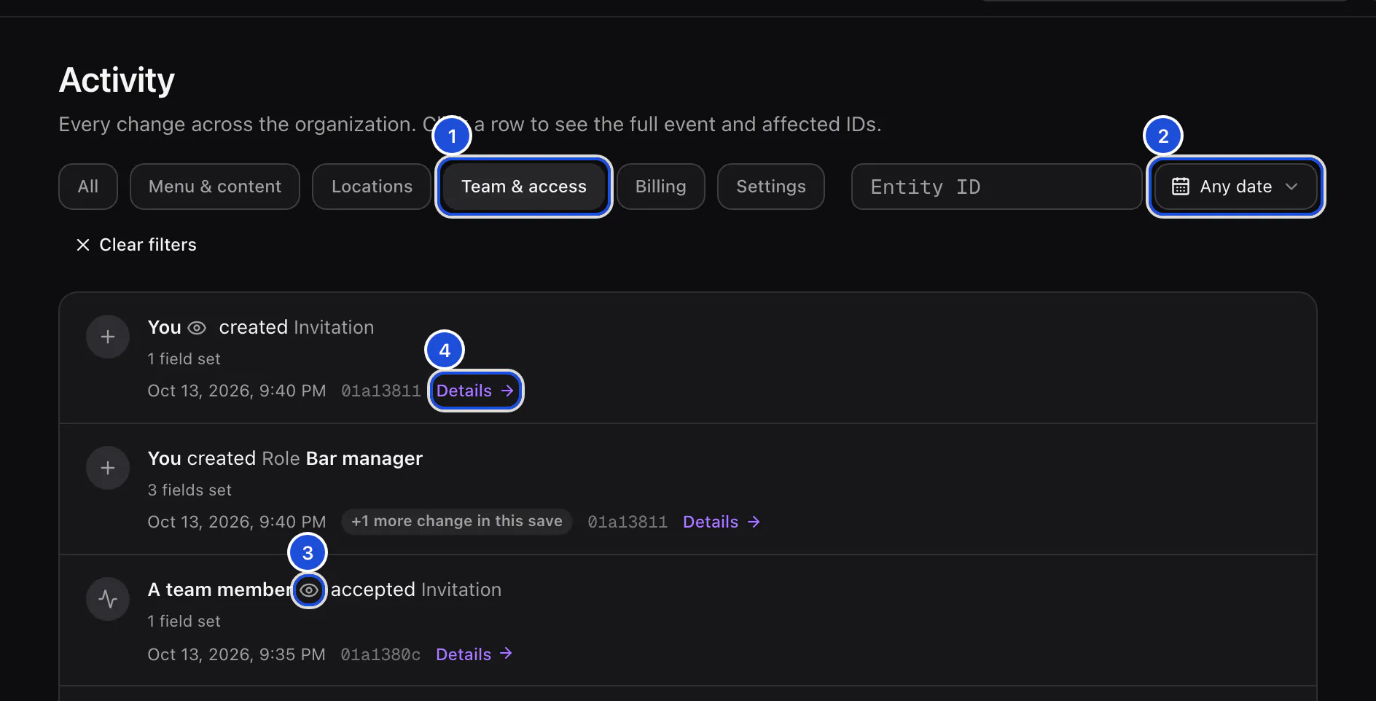Select the All filter tab
This screenshot has width=1376, height=701.
(88, 187)
